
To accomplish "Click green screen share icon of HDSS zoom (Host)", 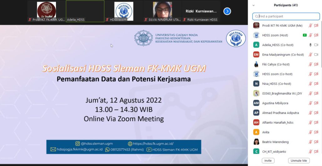I will (x=305, y=35).
